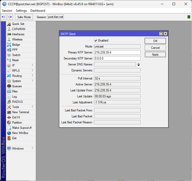This screenshot has height=181, width=192.
Task: Open the Session menu
Action: tap(7, 11)
